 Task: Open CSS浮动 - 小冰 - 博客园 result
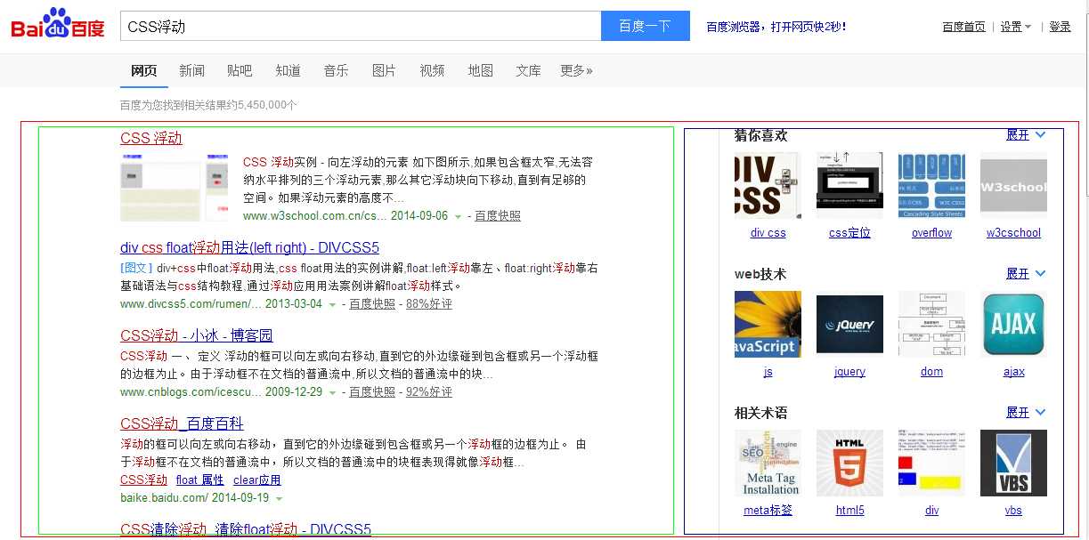pos(197,335)
